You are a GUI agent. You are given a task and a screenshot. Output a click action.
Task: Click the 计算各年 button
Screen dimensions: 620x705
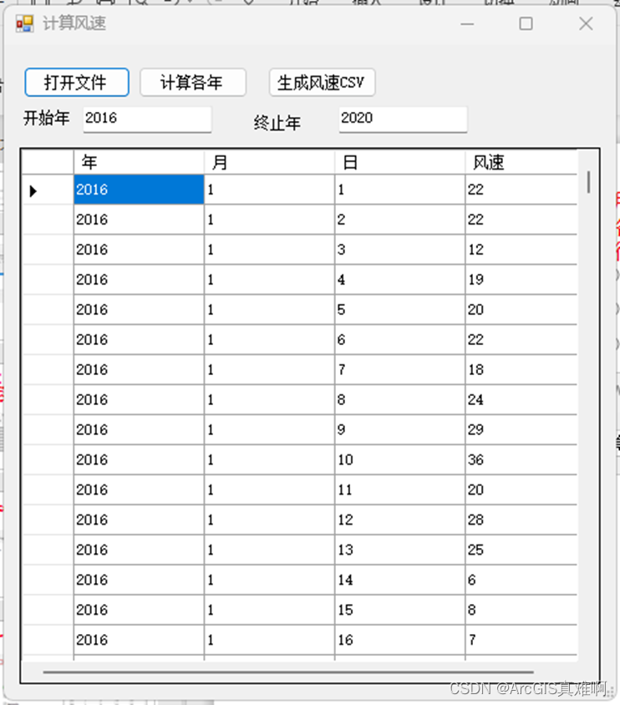pos(193,83)
